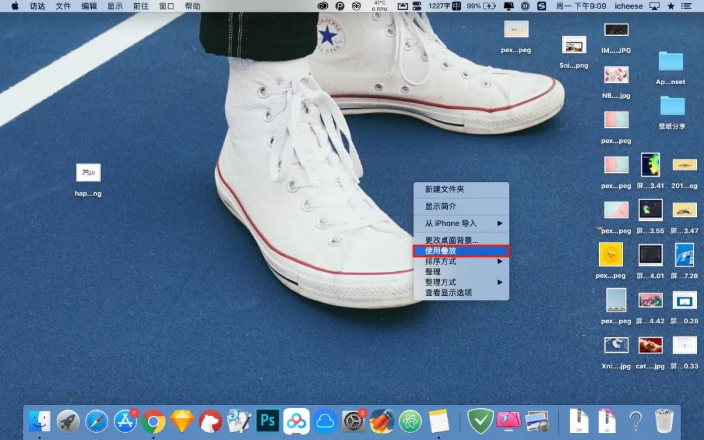Launch Atom editor from the dock

[x=411, y=422]
